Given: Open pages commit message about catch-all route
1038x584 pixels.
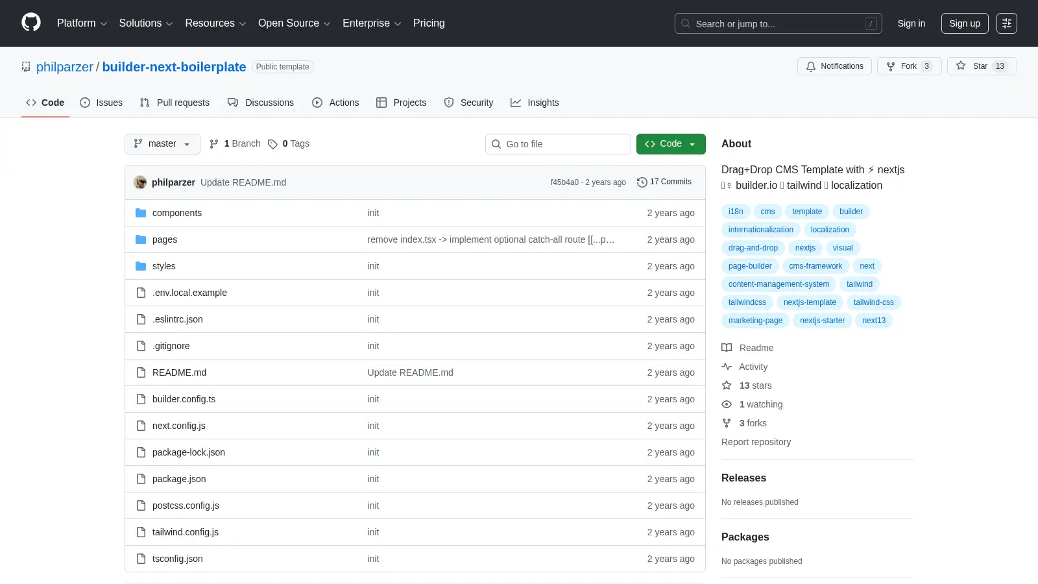Looking at the screenshot, I should pos(491,239).
